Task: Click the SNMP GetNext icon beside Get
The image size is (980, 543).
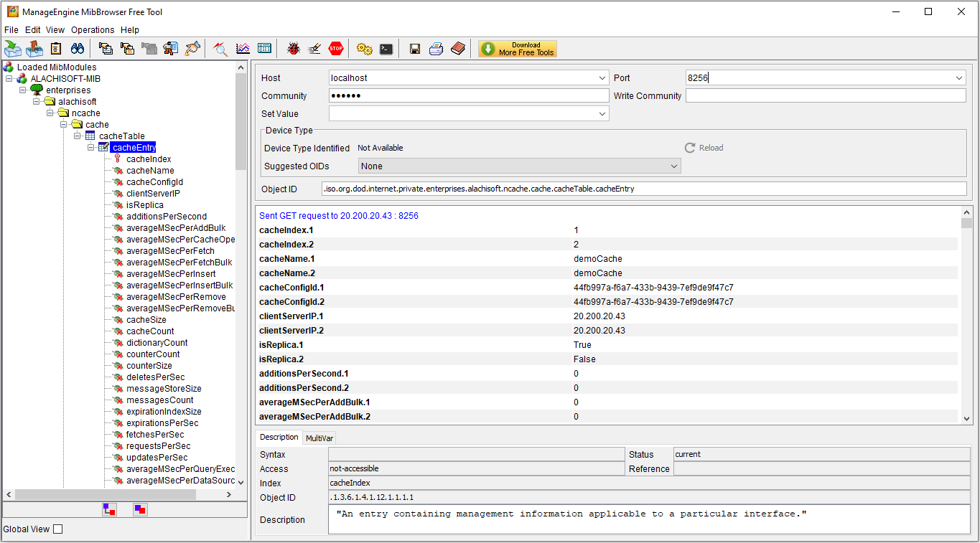Action: point(128,49)
